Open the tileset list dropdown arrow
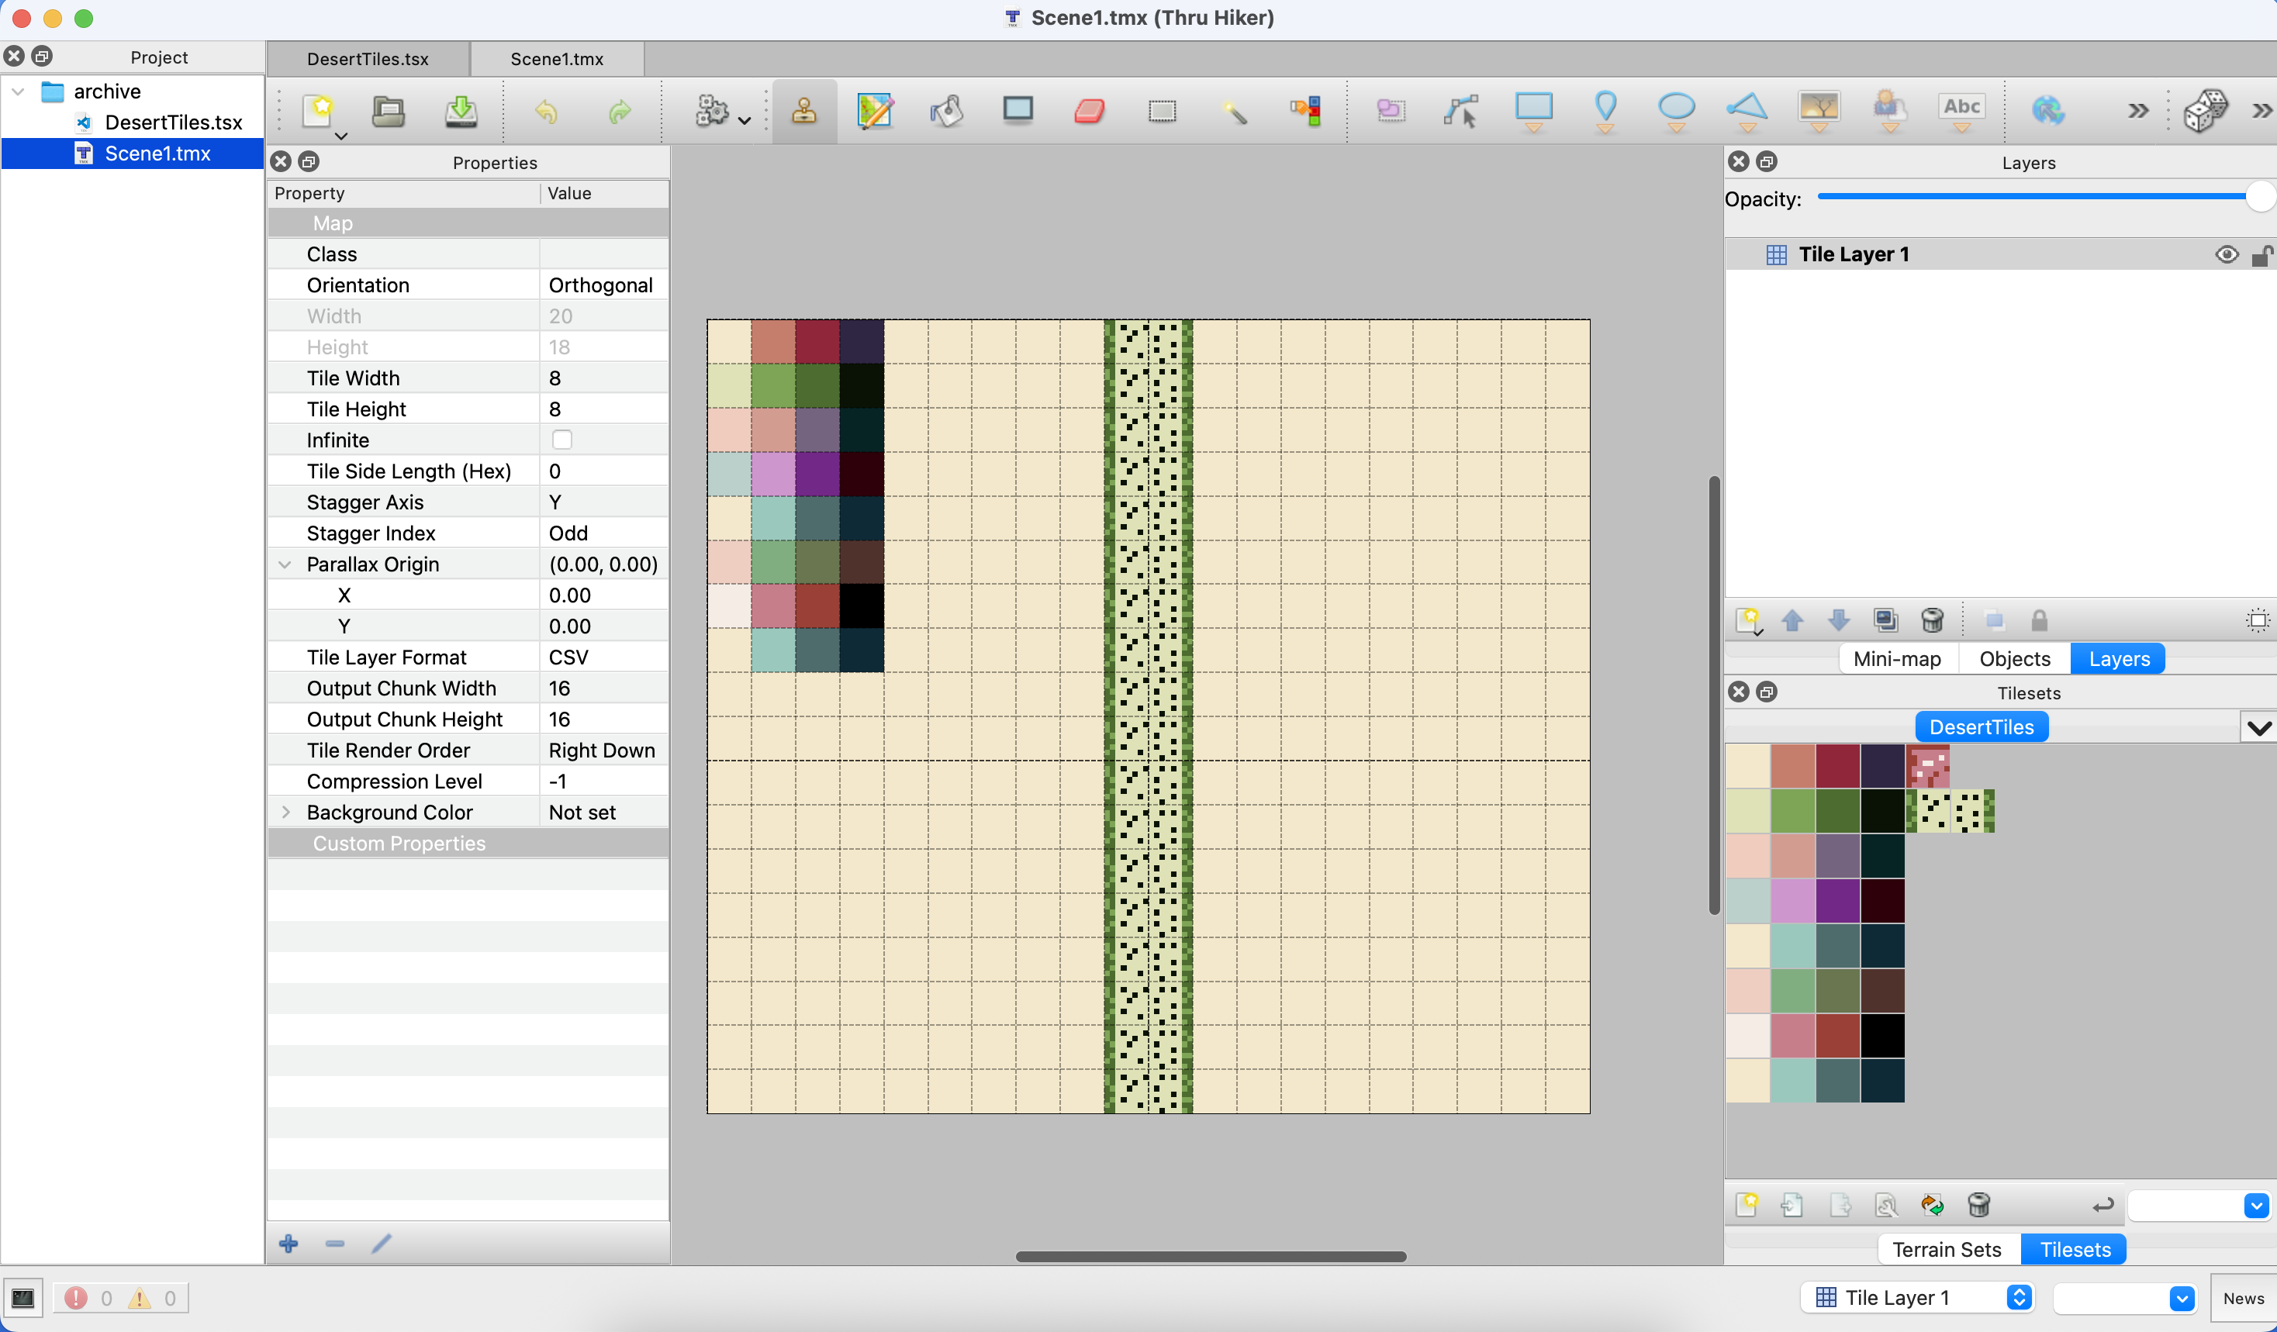The width and height of the screenshot is (2277, 1332). pyautogui.click(x=2258, y=728)
